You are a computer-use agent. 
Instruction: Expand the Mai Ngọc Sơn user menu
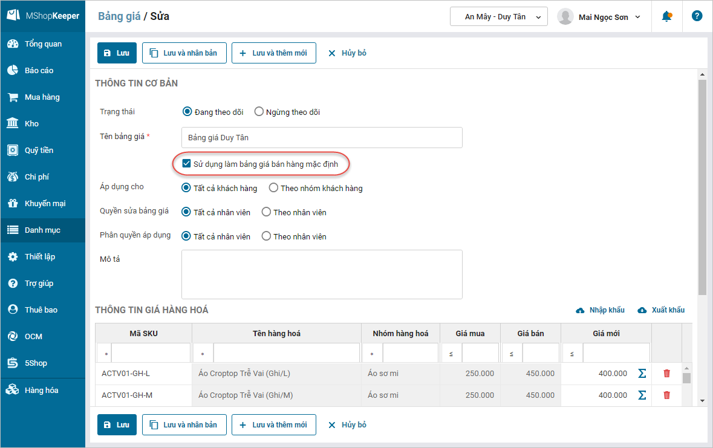(x=637, y=17)
